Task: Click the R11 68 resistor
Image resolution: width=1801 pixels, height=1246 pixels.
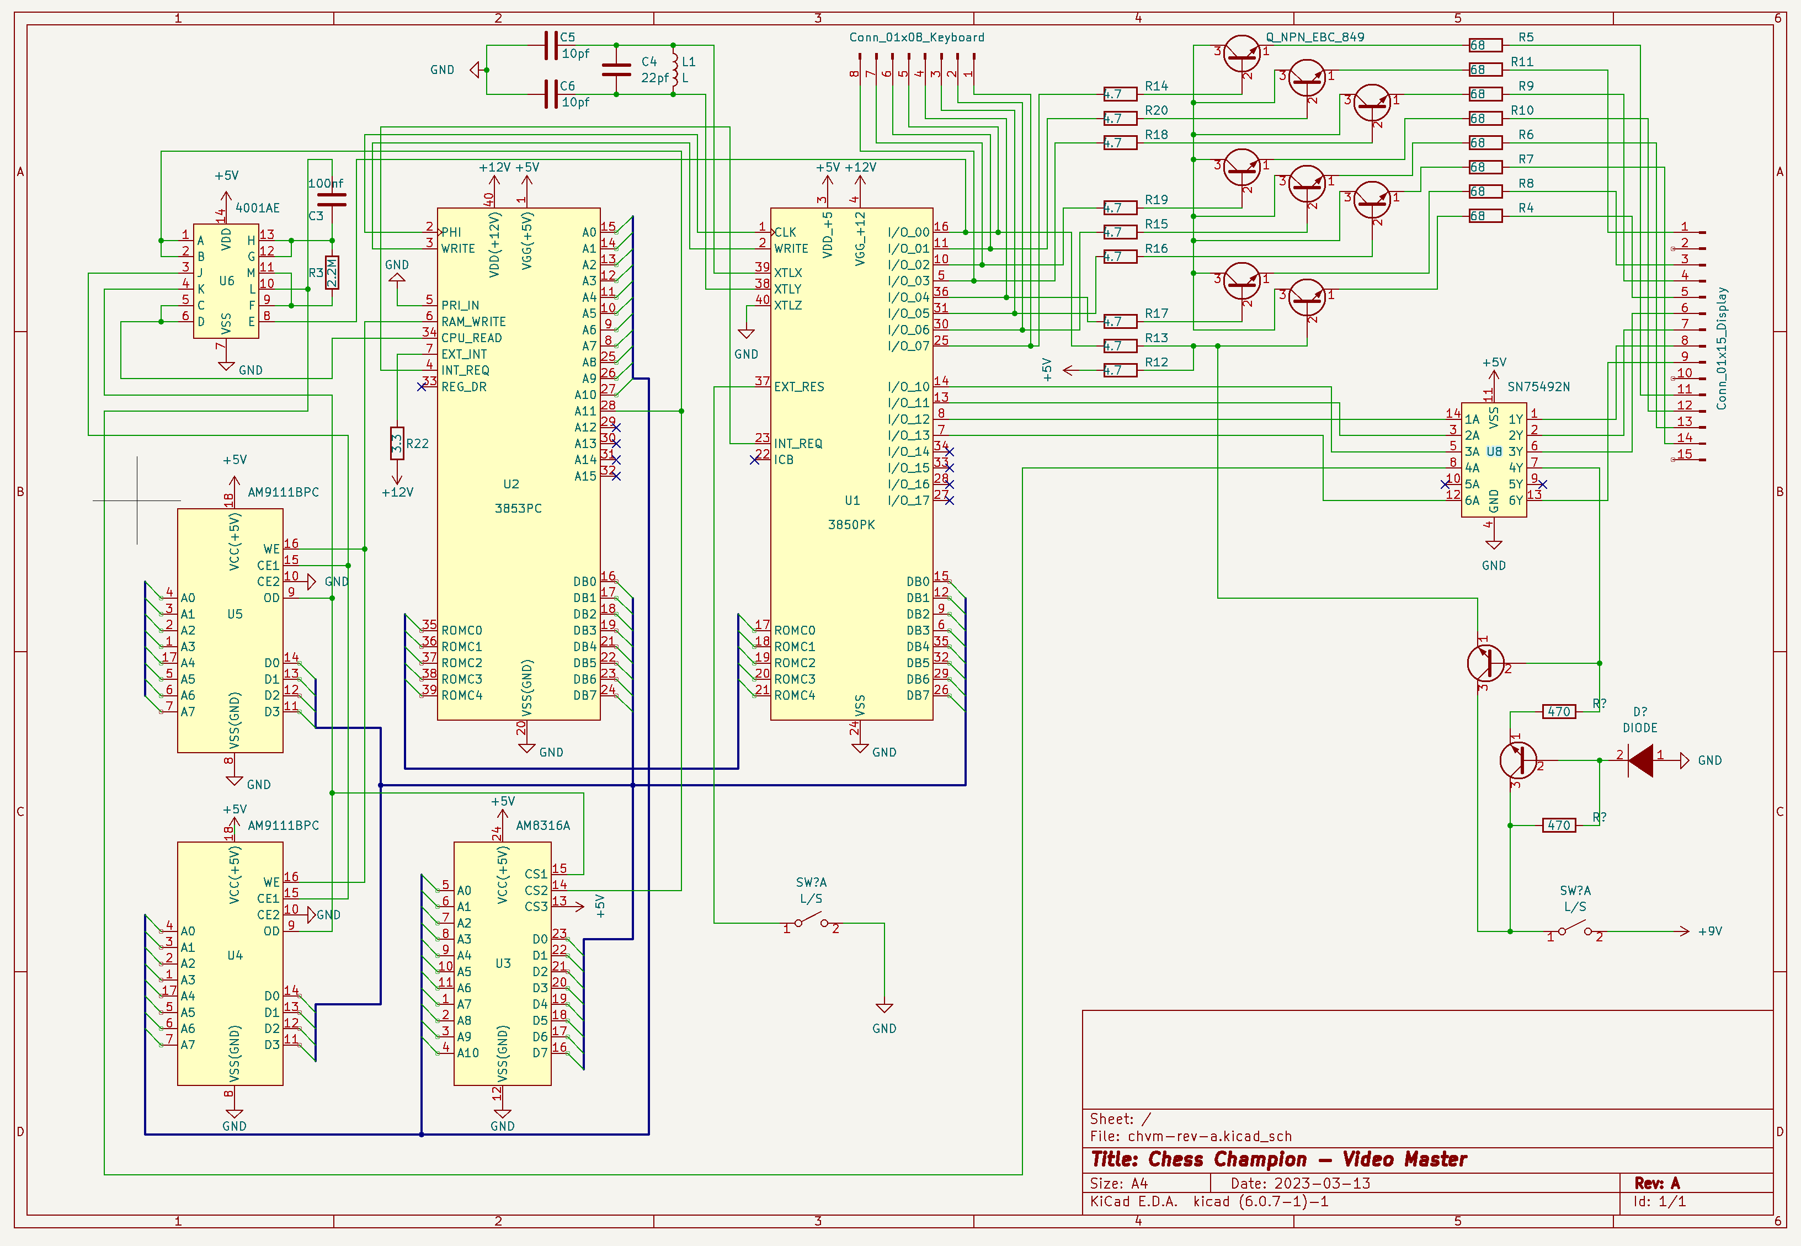Action: (x=1485, y=70)
